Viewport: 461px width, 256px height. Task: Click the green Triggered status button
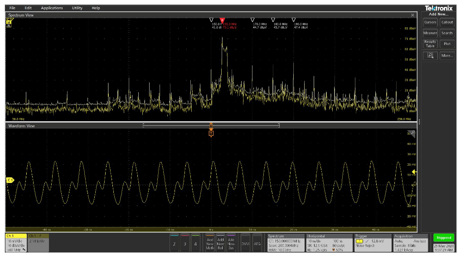(444, 237)
